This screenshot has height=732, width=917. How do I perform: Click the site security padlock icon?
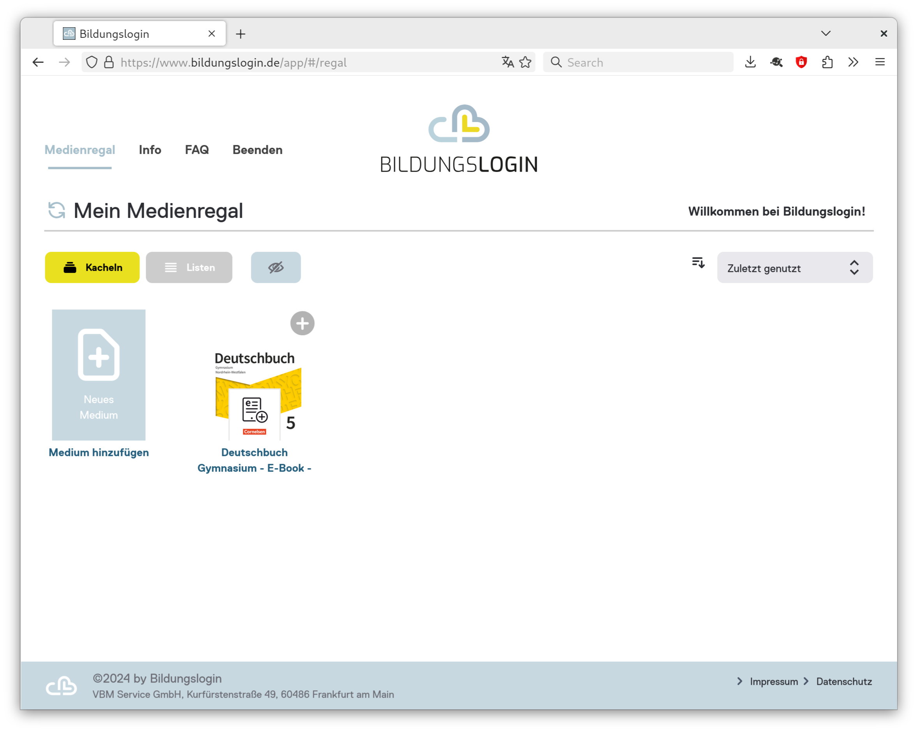tap(109, 62)
